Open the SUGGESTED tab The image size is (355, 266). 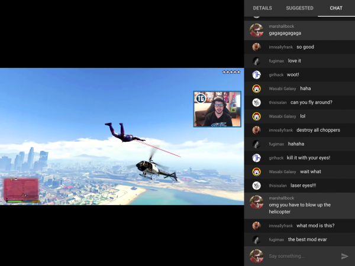(299, 8)
